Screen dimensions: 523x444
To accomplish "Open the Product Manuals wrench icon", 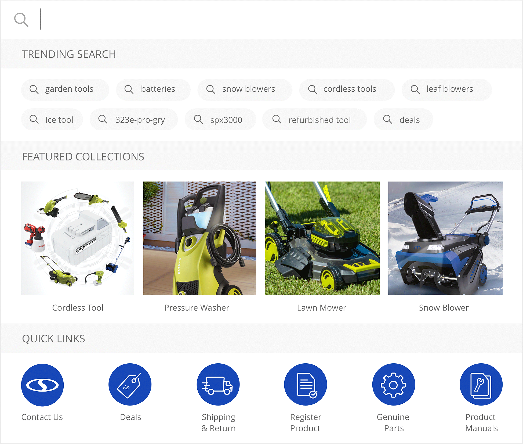I will click(481, 385).
